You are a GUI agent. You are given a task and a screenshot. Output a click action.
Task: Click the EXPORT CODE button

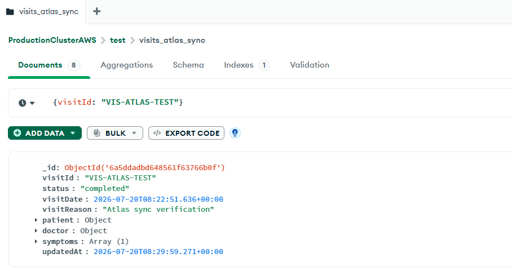pos(186,133)
